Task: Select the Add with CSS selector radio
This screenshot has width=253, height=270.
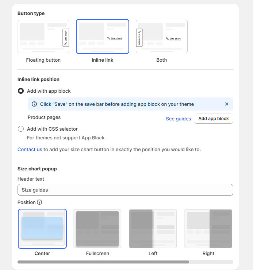Action: tap(21, 129)
